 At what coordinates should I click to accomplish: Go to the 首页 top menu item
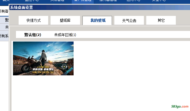6,1
